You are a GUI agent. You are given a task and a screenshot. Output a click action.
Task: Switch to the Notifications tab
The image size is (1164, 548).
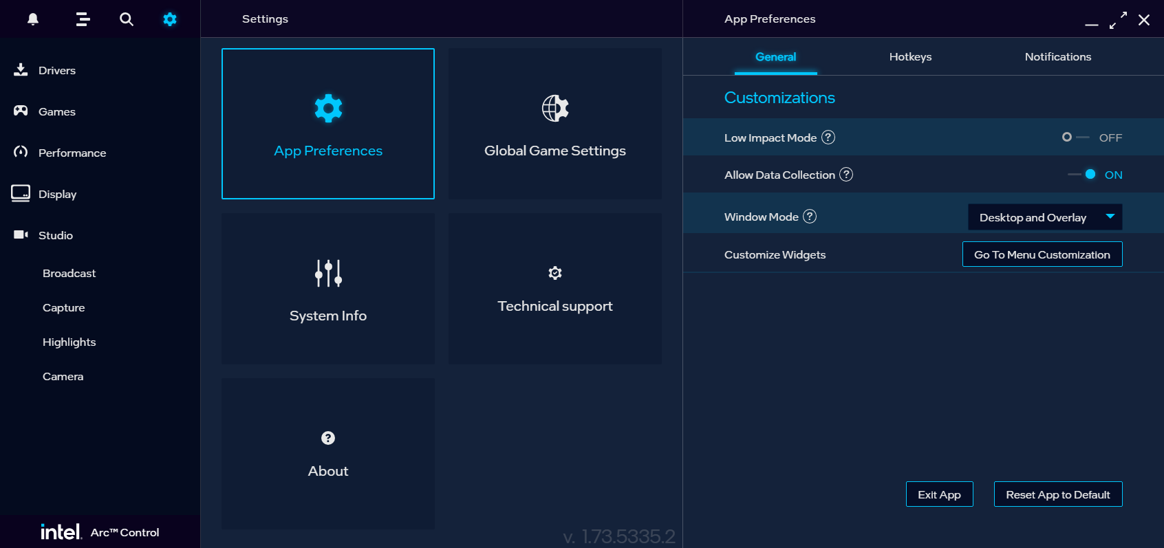[x=1058, y=57]
